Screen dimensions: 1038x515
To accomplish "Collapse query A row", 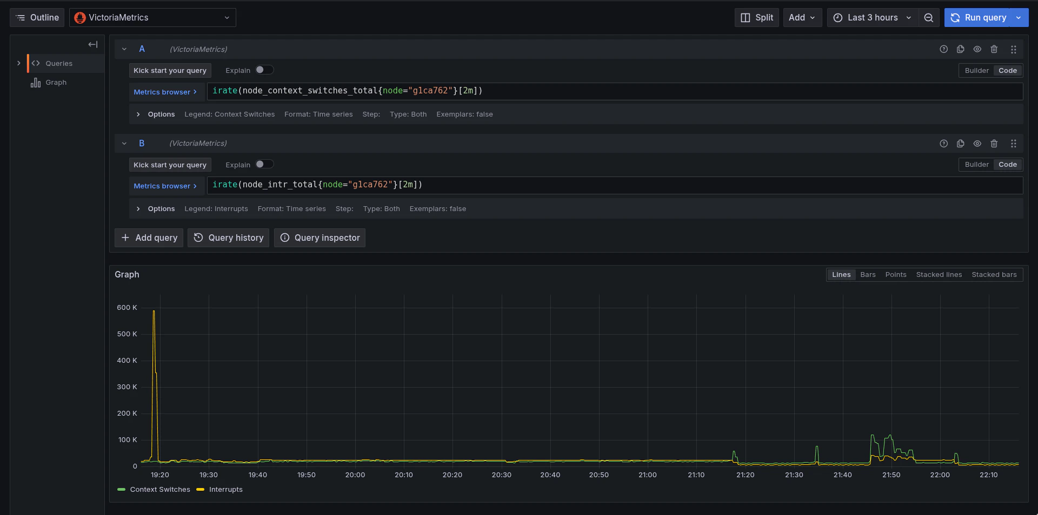I will [x=124, y=49].
